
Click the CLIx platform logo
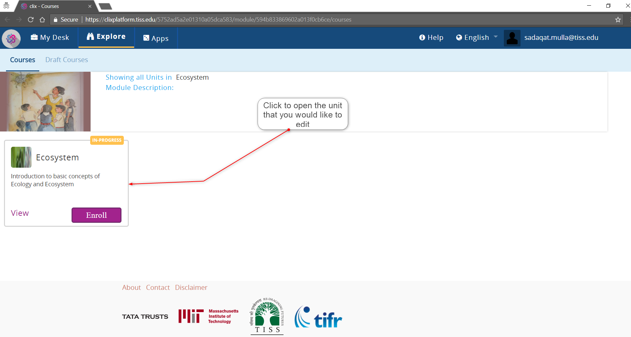coord(11,39)
